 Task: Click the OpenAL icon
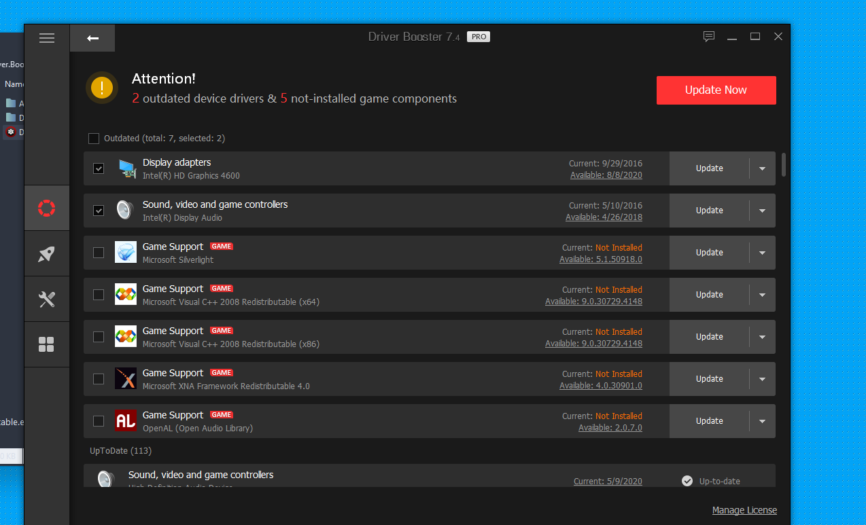point(126,420)
